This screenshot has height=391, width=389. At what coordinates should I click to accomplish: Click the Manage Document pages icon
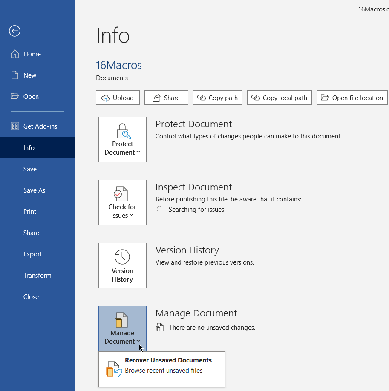[121, 320]
